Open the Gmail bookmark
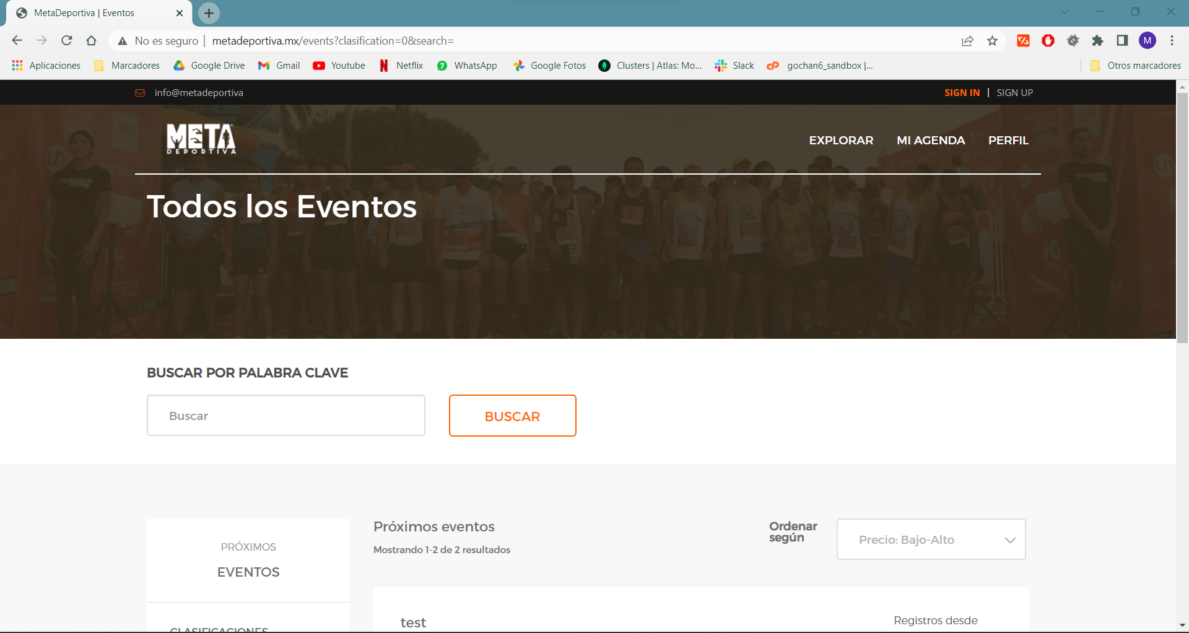Viewport: 1189px width, 633px height. tap(279, 66)
